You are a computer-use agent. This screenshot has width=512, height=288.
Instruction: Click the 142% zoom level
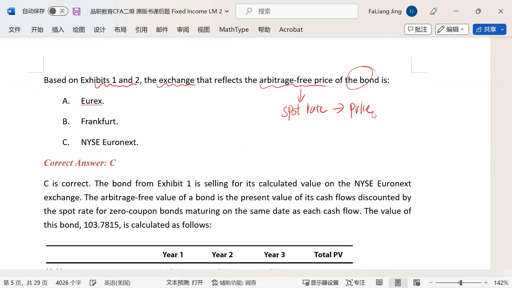point(501,283)
